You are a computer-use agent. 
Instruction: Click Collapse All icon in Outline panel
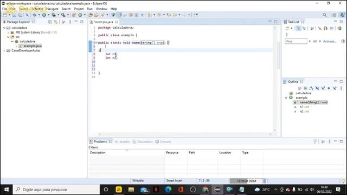pyautogui.click(x=306, y=88)
